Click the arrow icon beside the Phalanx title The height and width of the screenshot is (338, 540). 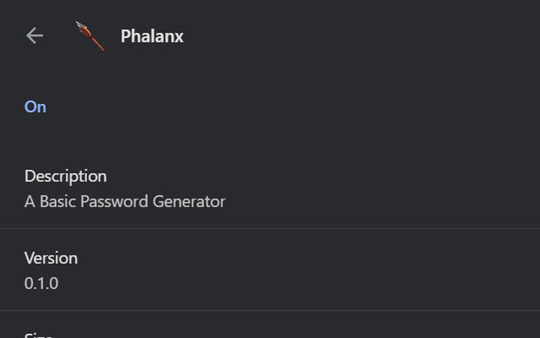click(35, 35)
